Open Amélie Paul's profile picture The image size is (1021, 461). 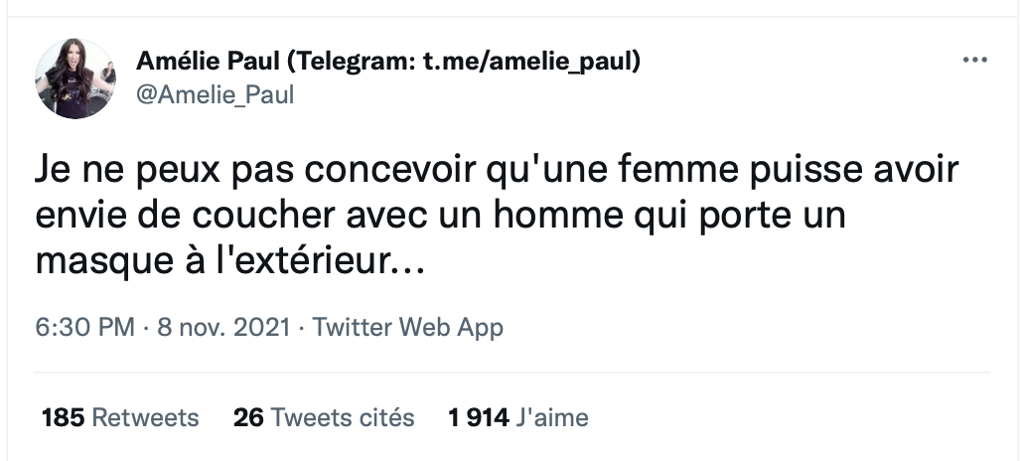pos(74,78)
